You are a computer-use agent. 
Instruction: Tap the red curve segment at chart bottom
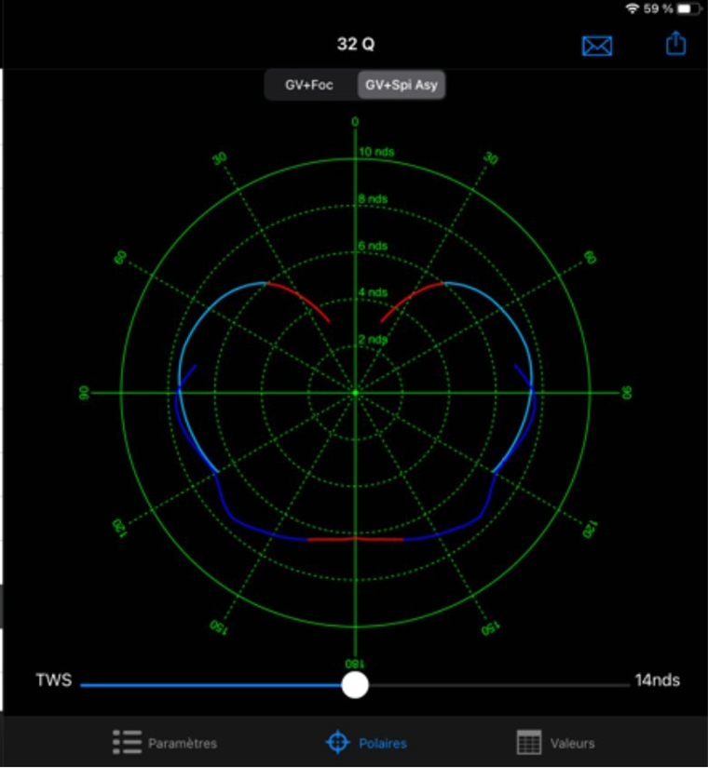[x=355, y=538]
